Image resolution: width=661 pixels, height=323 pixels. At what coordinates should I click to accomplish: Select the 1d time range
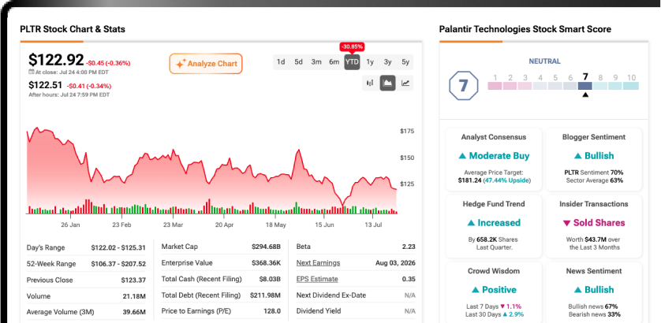point(281,62)
